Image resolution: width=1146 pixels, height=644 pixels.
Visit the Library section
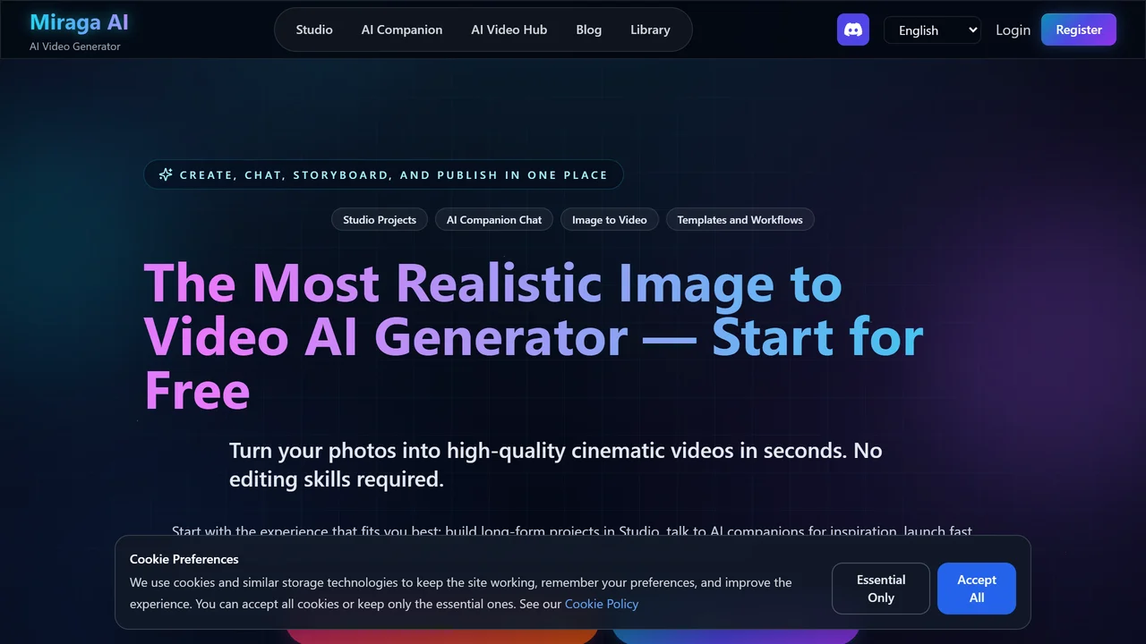tap(650, 30)
